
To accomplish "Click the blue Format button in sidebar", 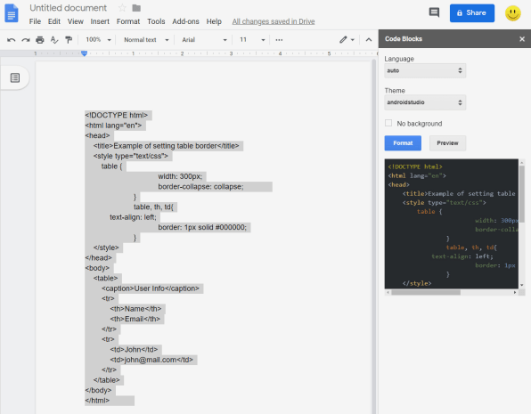I will pyautogui.click(x=403, y=142).
